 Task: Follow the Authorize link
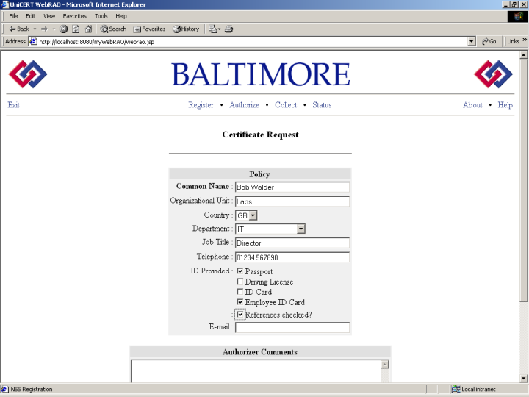[x=244, y=105]
